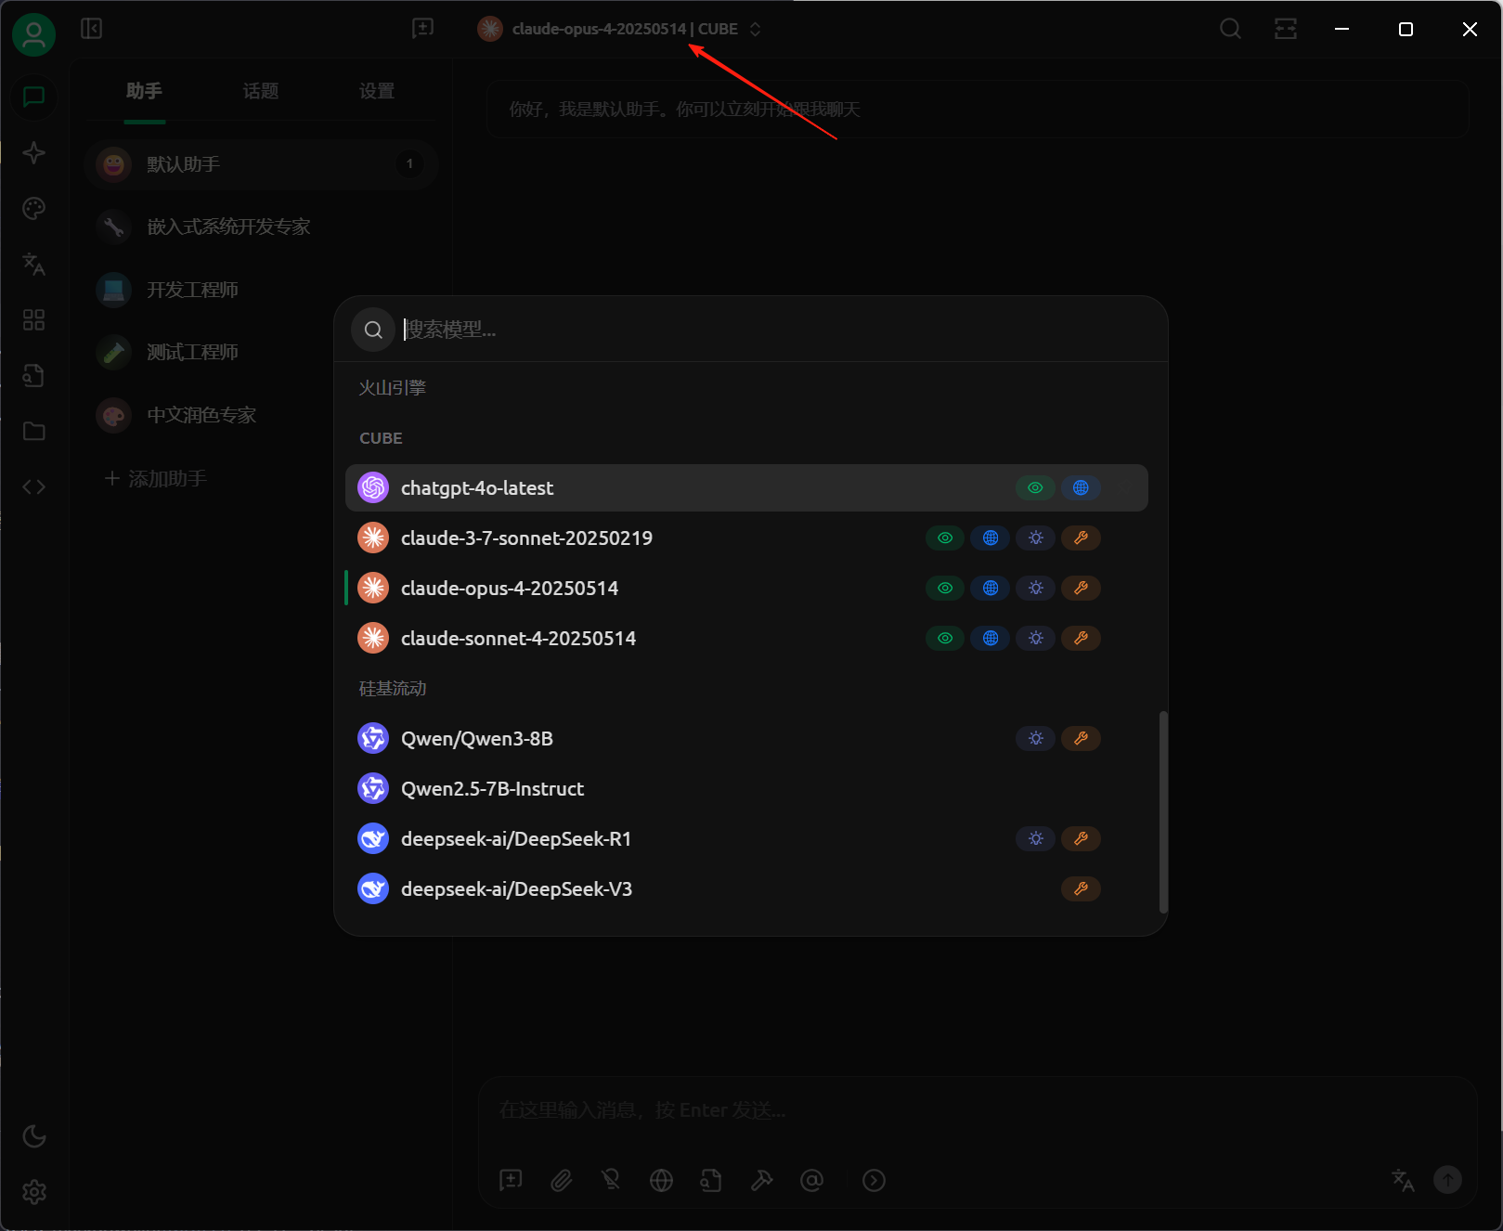Send message with the arrow button
This screenshot has width=1503, height=1231.
(1447, 1180)
